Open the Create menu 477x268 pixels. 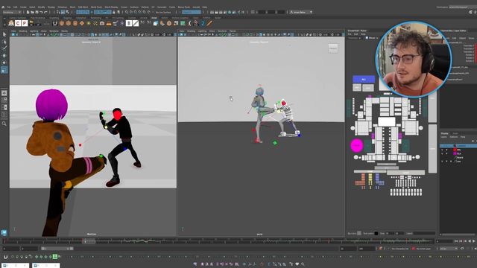tap(23, 7)
